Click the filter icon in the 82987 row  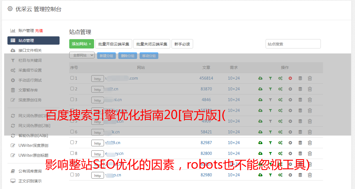(x=270, y=143)
